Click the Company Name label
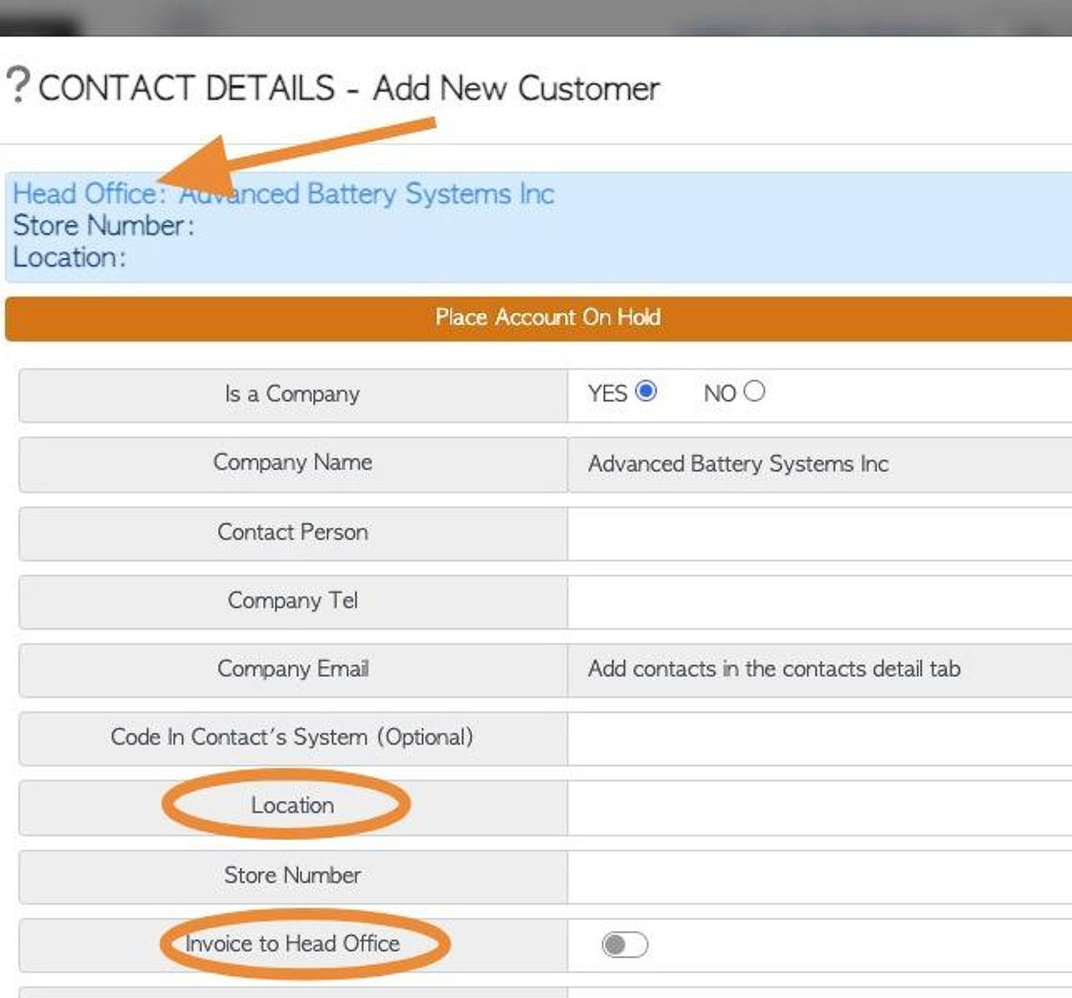Viewport: 1072px width, 998px height. coord(293,462)
